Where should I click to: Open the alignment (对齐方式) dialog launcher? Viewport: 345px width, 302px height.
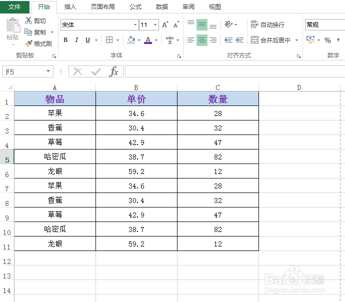tap(298, 56)
